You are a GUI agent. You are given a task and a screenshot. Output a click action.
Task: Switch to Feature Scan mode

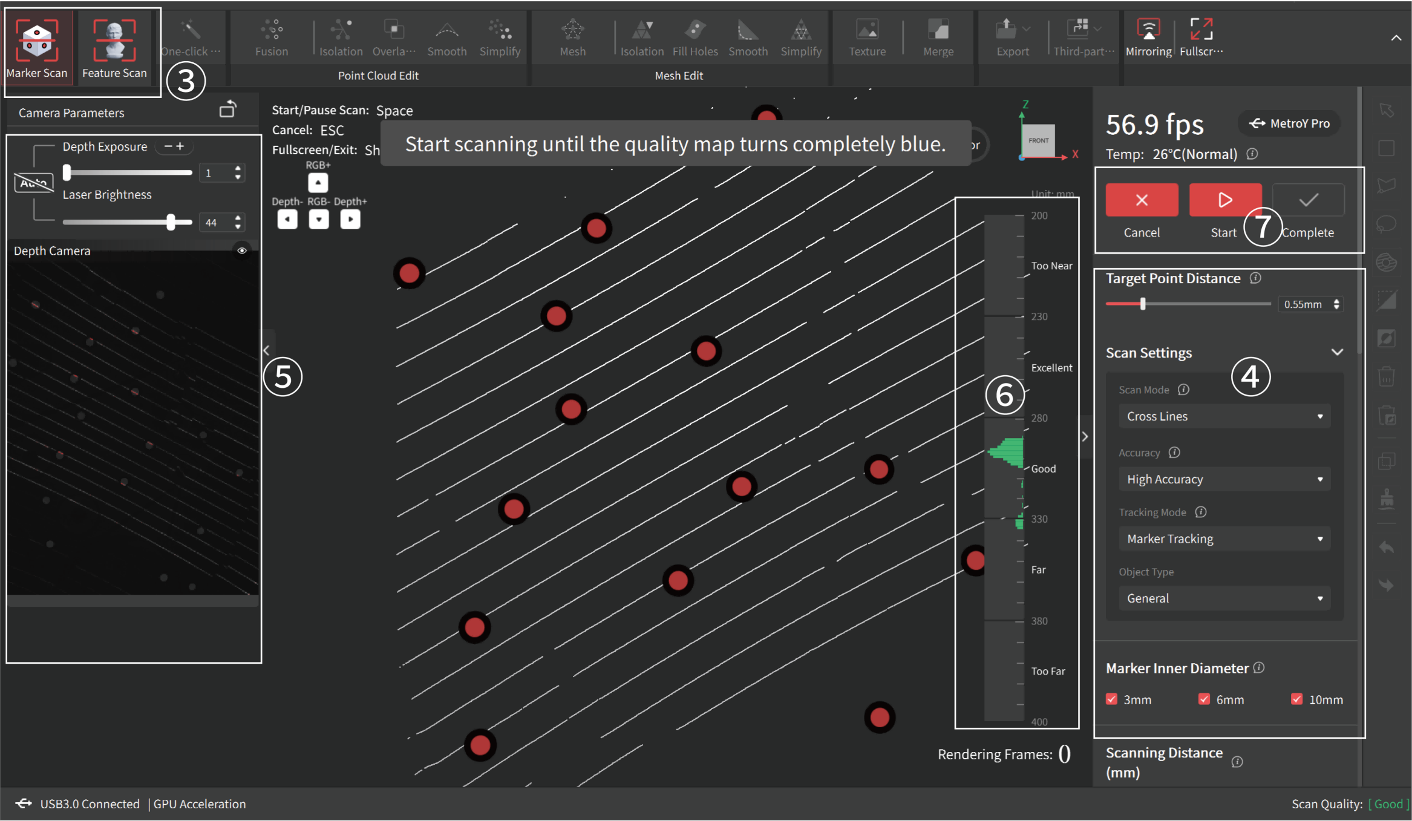point(114,45)
